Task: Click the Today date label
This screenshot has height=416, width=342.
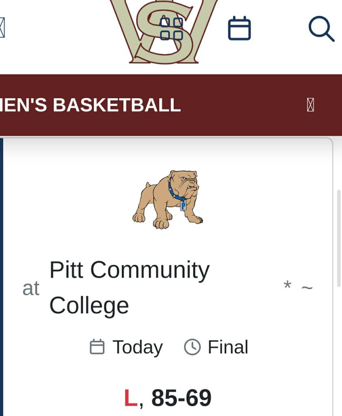Action: coord(137,347)
